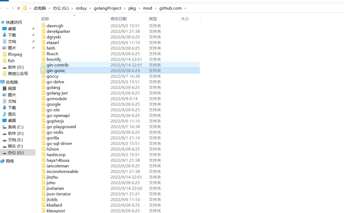Open 快速访问 in the navigation pane
This screenshot has width=344, height=213.
13,23
